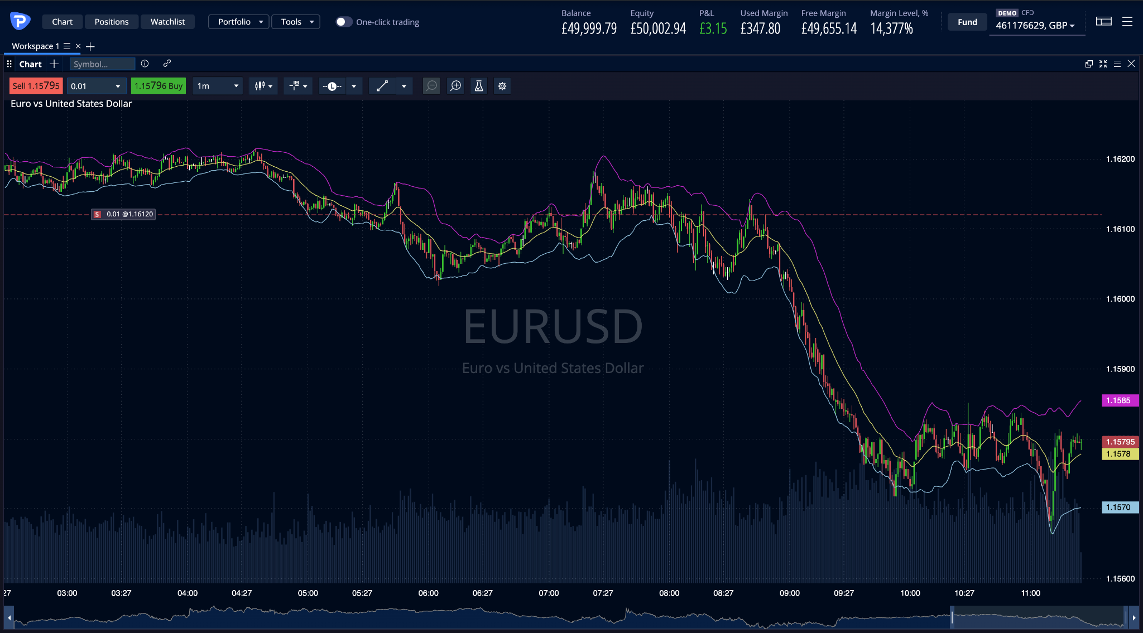Open Workspace 1 options menu icon

67,46
